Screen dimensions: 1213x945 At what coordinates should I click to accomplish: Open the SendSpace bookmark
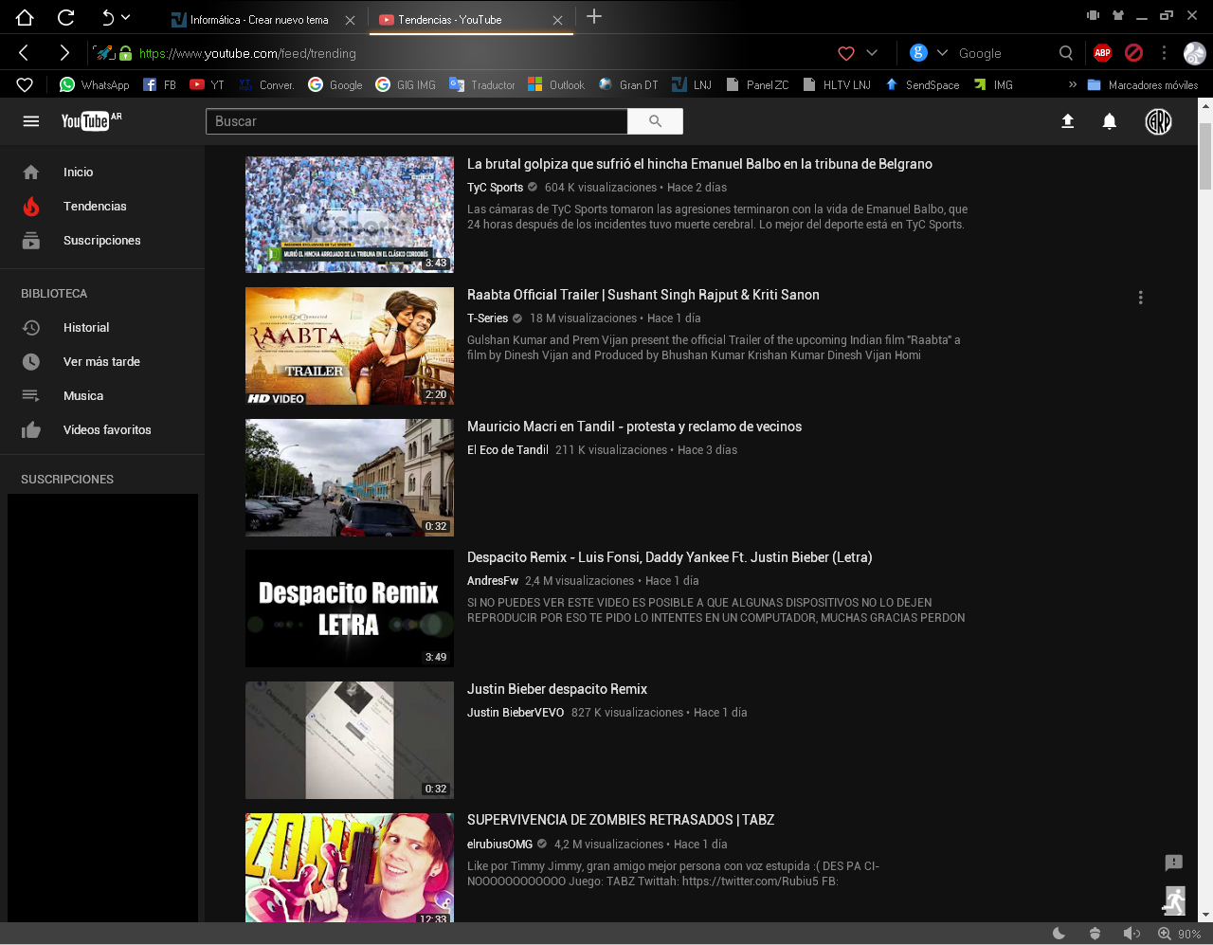922,84
